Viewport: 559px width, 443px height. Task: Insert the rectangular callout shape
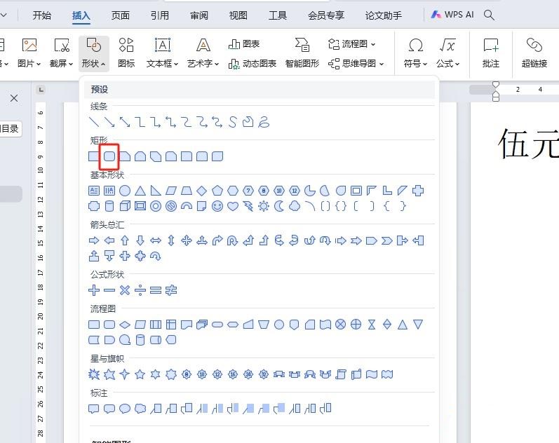[94, 409]
